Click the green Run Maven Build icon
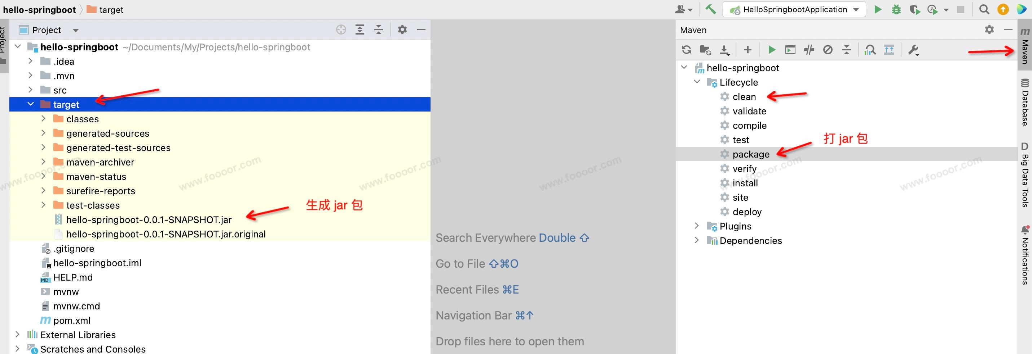The height and width of the screenshot is (354, 1032). [771, 50]
